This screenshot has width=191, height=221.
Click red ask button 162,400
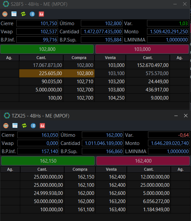click(x=143, y=161)
